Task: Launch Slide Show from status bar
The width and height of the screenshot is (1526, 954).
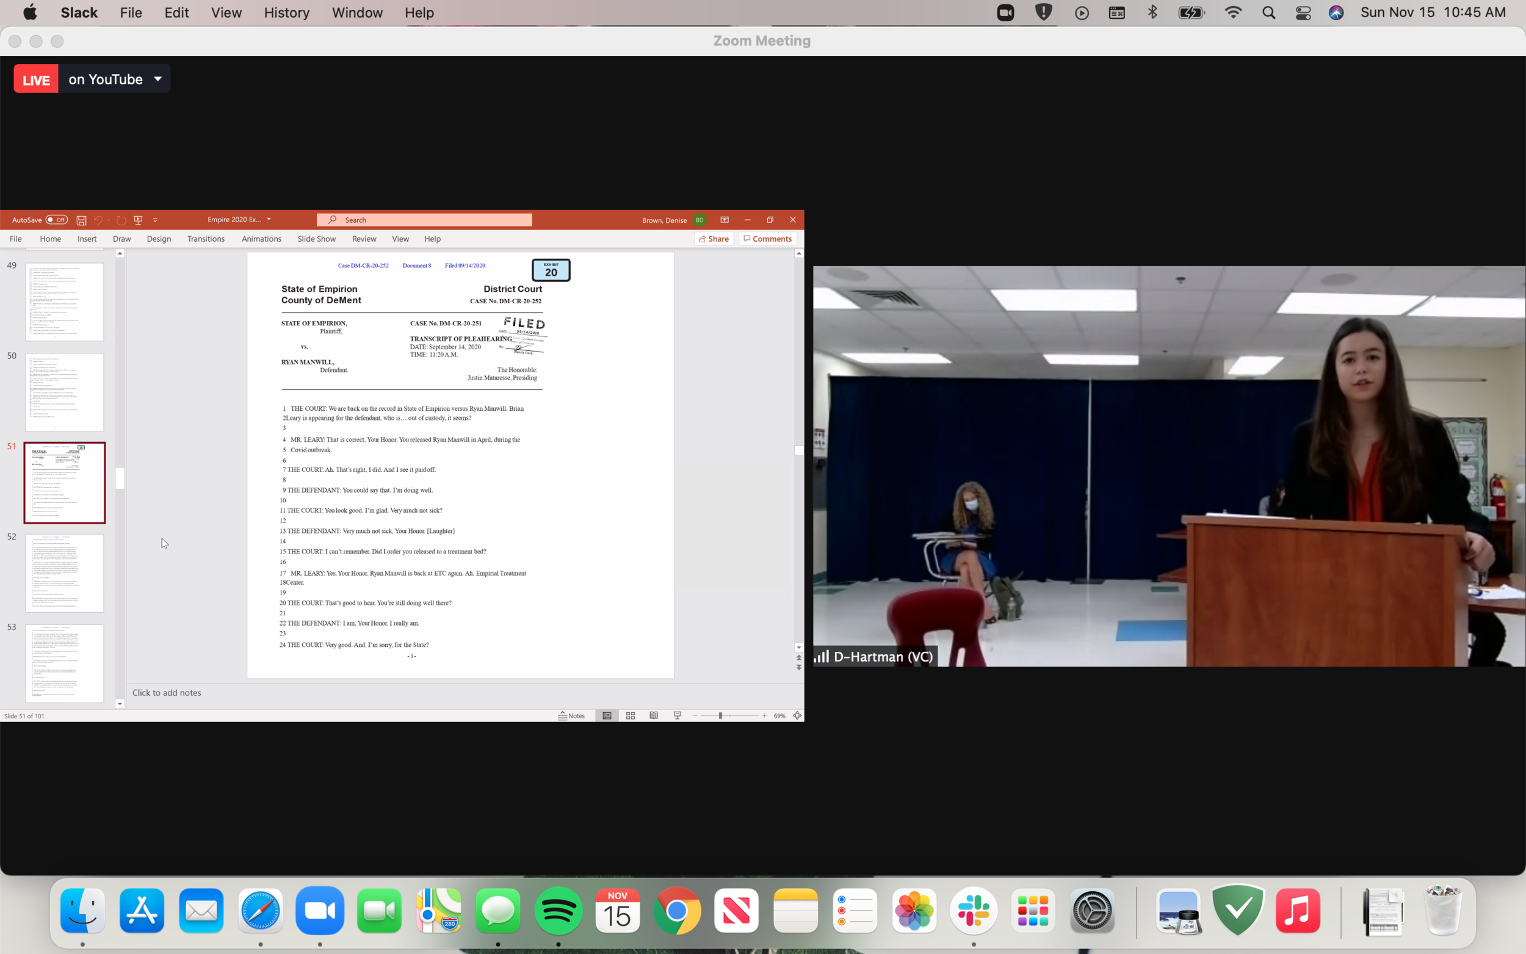Action: click(677, 715)
